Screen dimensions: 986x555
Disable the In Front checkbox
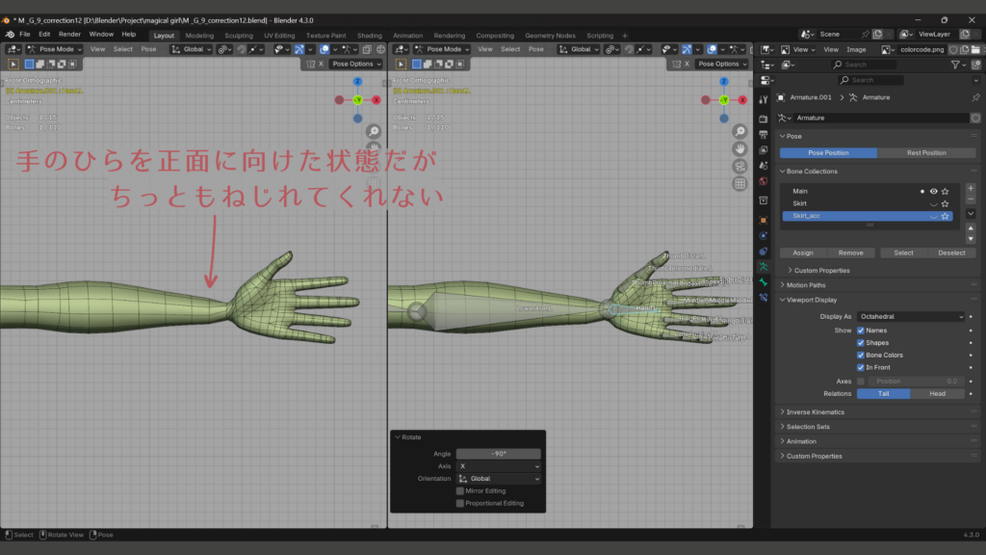[x=861, y=367]
